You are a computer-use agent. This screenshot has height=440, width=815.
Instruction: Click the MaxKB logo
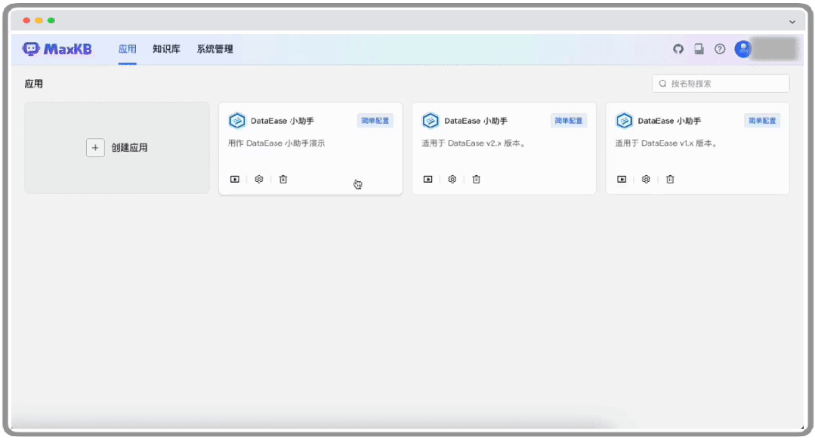[x=57, y=49]
